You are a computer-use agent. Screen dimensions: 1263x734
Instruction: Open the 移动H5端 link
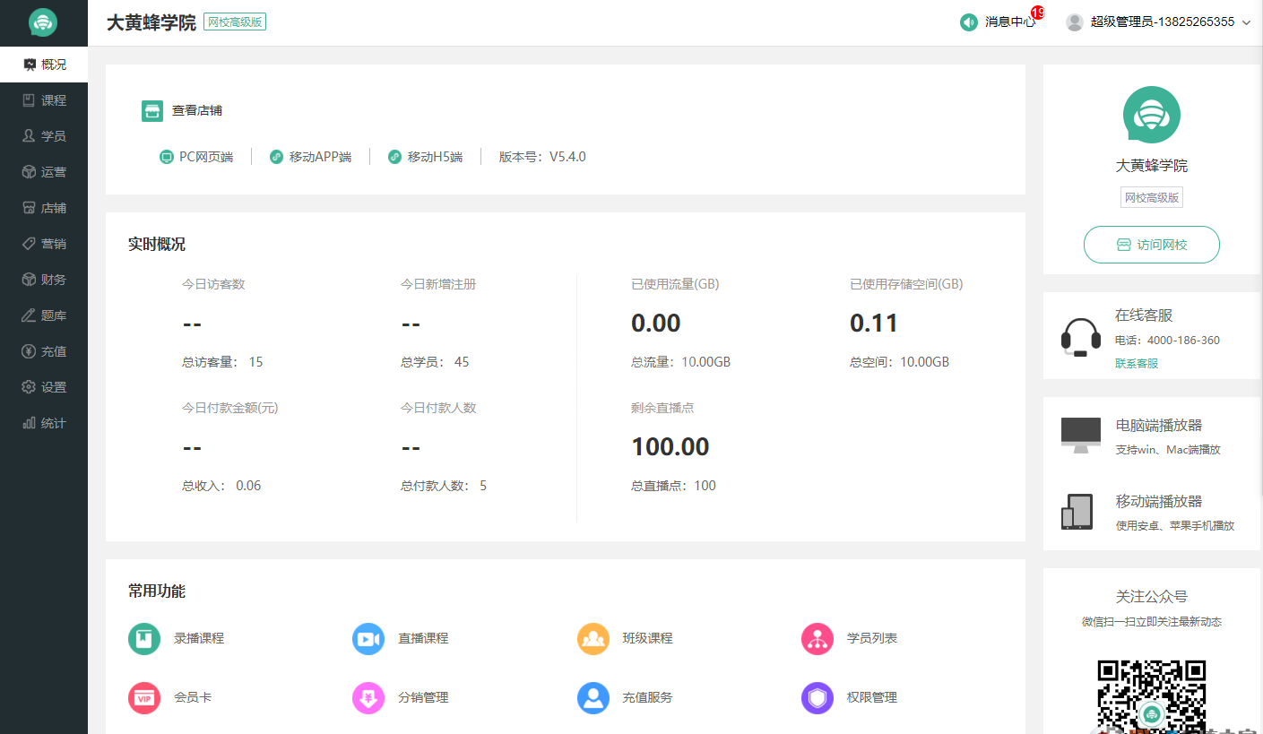[426, 157]
